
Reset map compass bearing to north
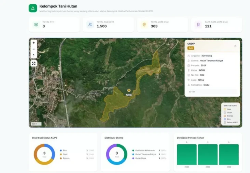coord(34,55)
